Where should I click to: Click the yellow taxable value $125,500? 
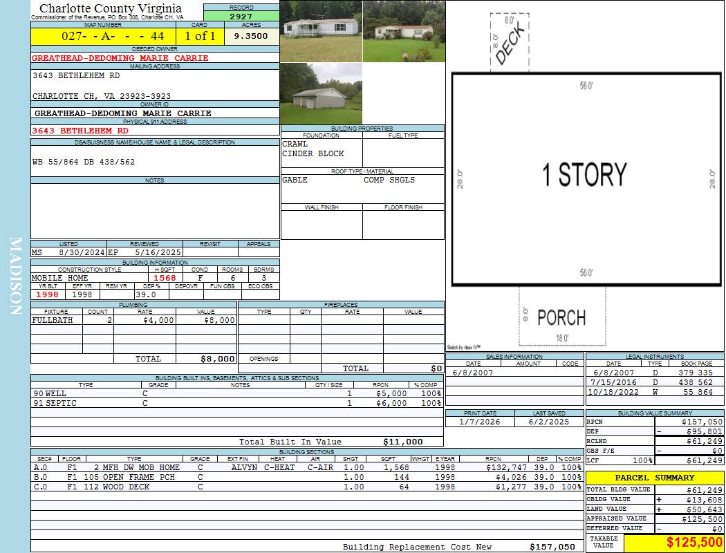tap(674, 543)
